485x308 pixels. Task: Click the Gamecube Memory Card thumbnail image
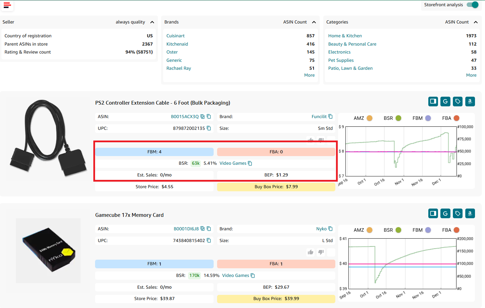point(48,250)
